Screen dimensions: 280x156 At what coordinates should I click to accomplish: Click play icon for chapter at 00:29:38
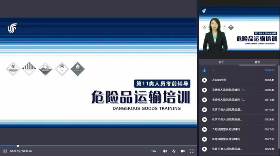click(x=204, y=149)
